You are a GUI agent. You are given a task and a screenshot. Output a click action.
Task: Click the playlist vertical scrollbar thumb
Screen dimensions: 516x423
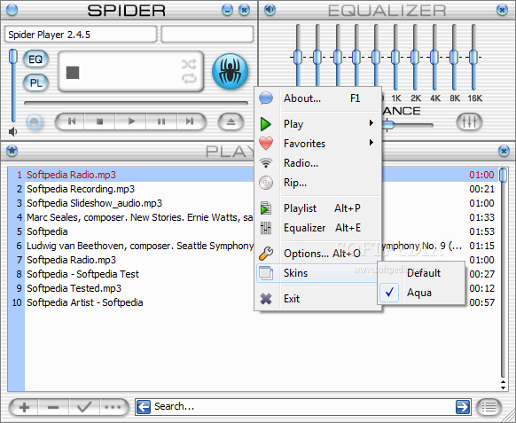click(503, 175)
